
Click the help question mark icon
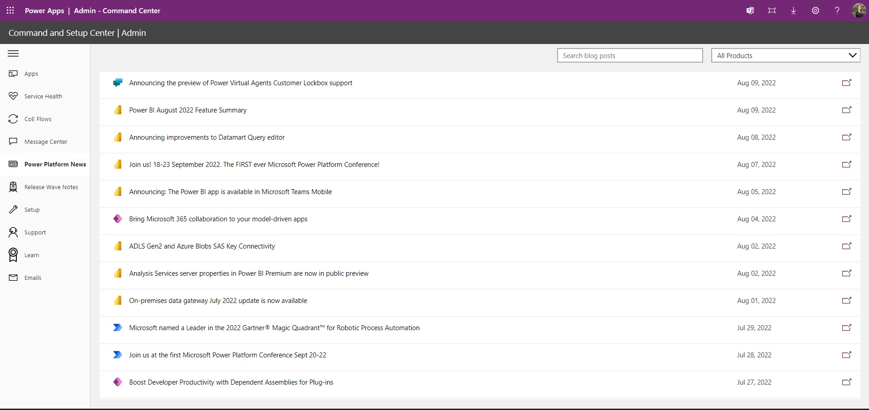(837, 10)
